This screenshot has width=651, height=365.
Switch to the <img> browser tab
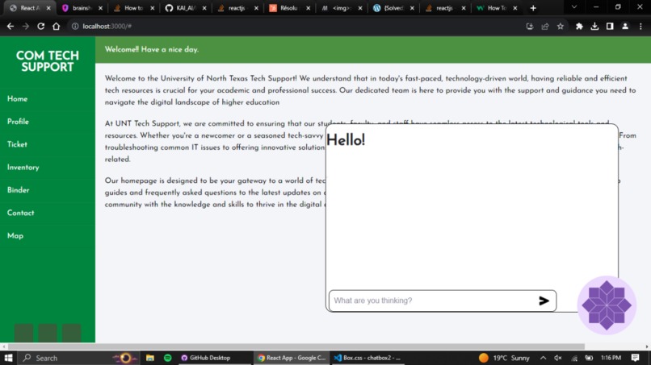click(341, 8)
